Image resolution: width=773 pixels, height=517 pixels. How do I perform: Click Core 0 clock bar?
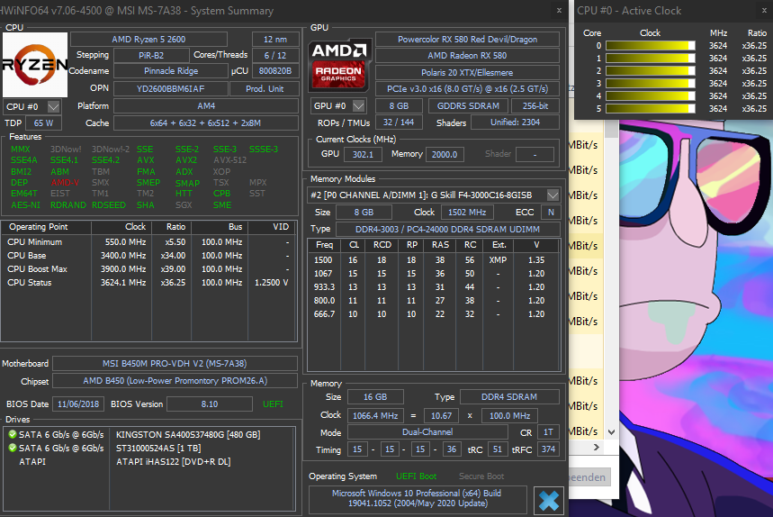pos(651,45)
